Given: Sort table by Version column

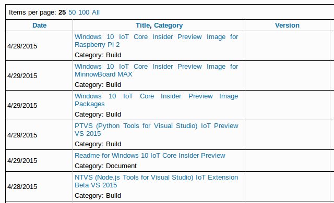Looking at the screenshot, I should [287, 26].
